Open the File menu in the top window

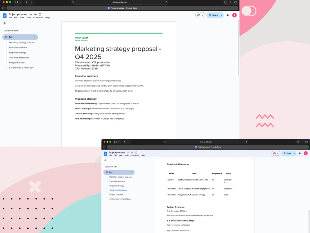pyautogui.click(x=10, y=18)
